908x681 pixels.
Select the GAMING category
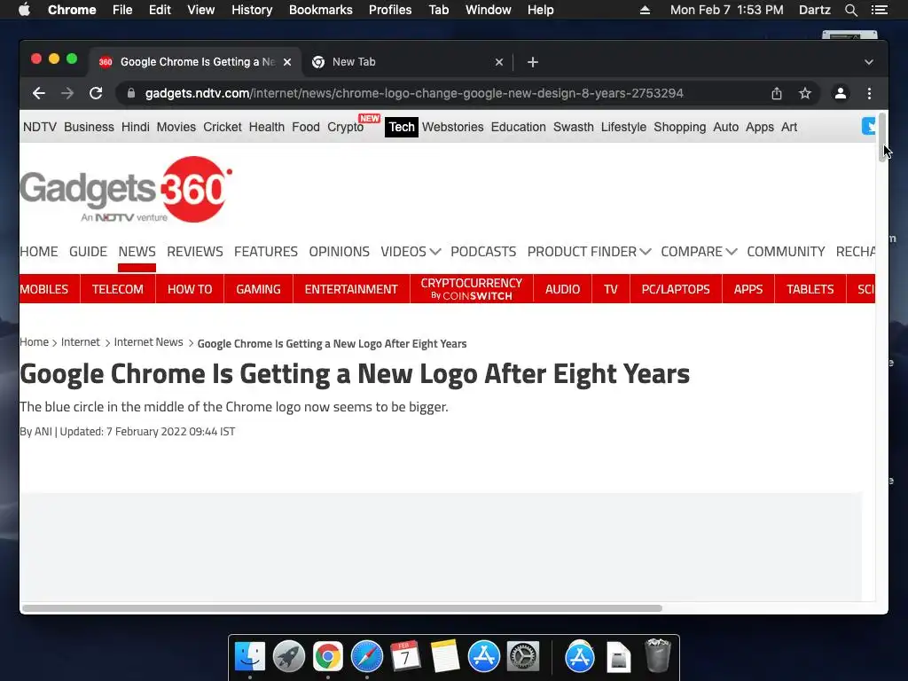(x=258, y=289)
